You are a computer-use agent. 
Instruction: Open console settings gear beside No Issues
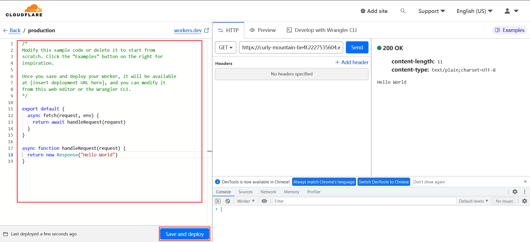coord(524,201)
